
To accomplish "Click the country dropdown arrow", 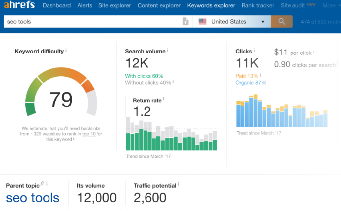I will (263, 22).
